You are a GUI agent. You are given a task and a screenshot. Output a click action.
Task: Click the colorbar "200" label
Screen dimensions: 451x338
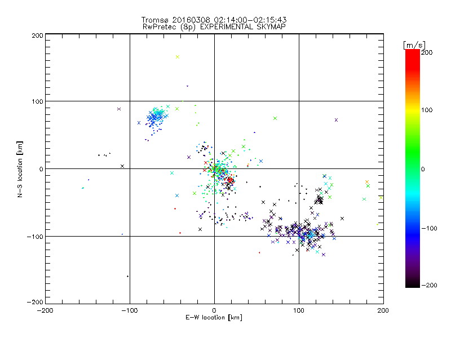click(427, 52)
